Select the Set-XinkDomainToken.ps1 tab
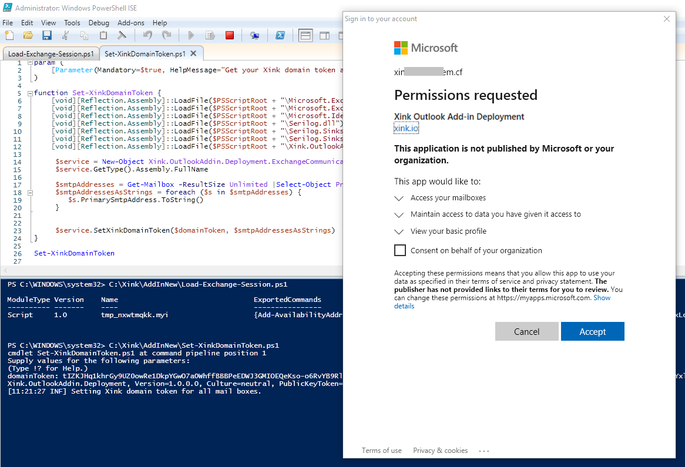 tap(145, 53)
